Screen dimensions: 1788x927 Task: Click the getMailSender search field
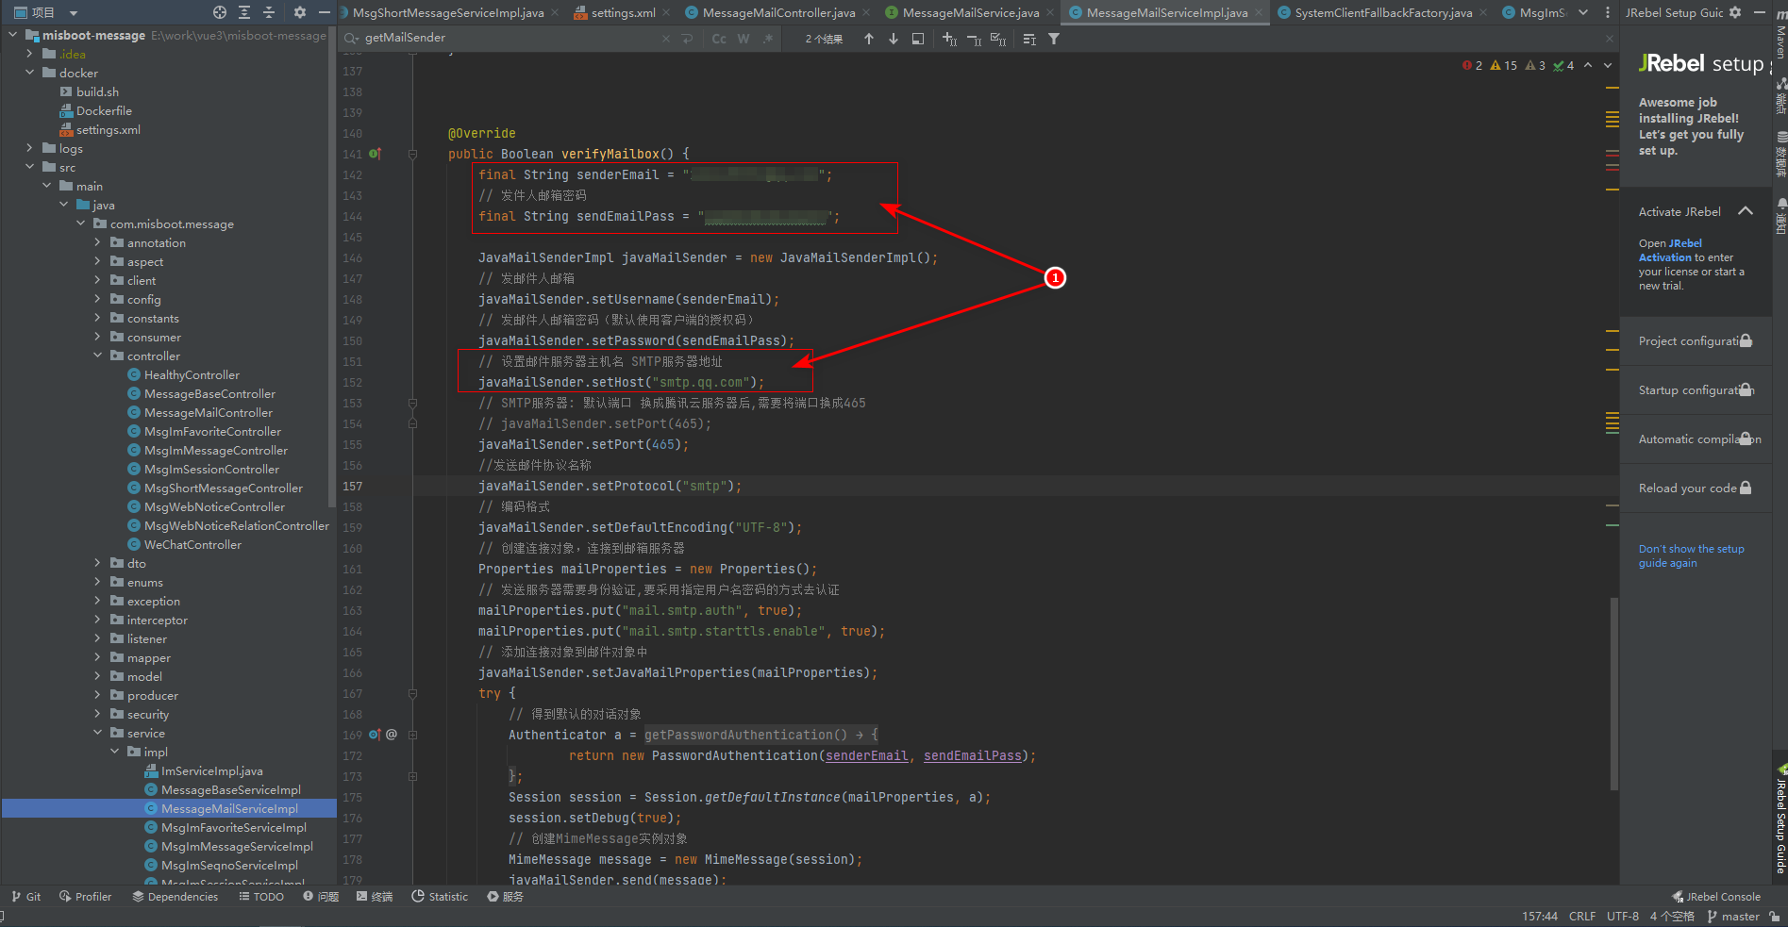point(510,38)
